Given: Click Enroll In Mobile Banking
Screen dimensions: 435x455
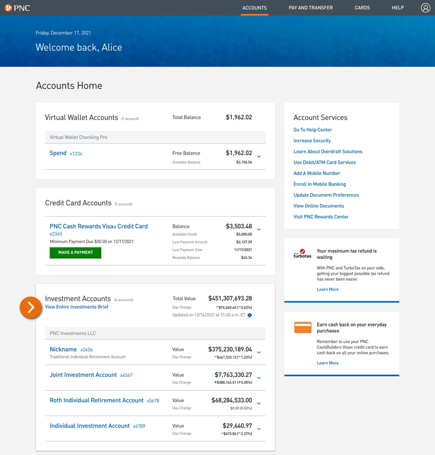Looking at the screenshot, I should [319, 184].
